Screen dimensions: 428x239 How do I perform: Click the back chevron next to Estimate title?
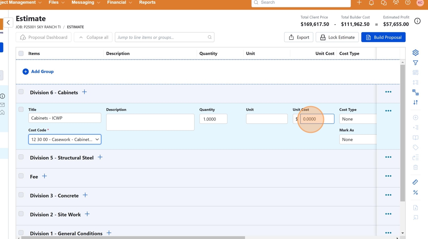click(x=8, y=23)
